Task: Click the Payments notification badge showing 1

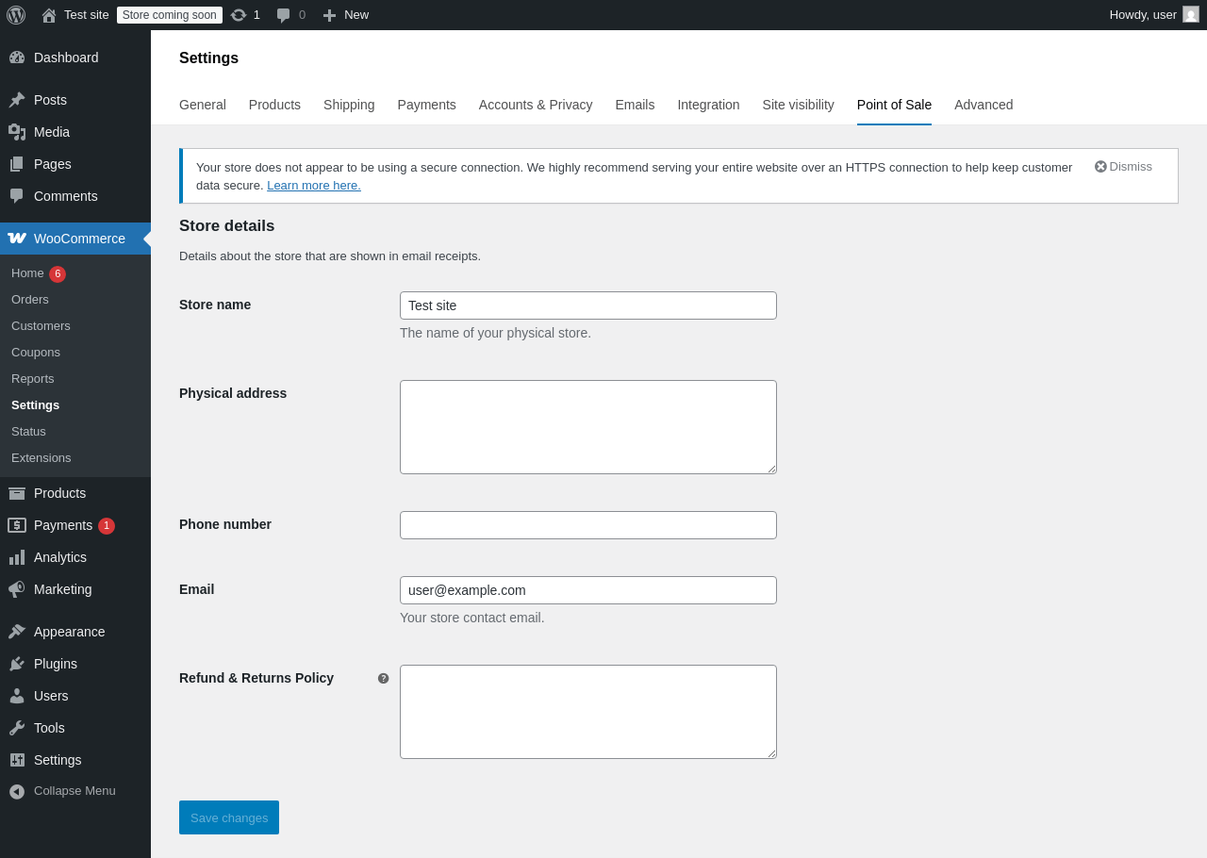Action: pos(107,526)
